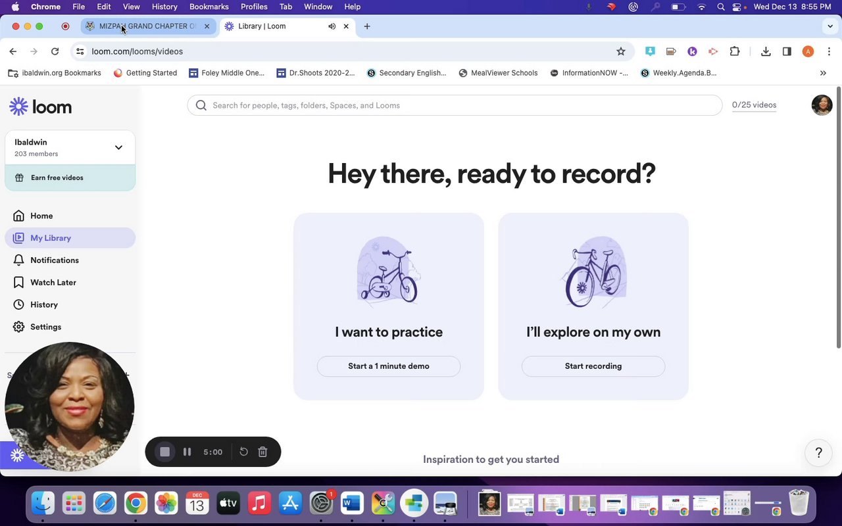Screen dimensions: 842x526
Task: Click the help question mark button
Action: (819, 452)
